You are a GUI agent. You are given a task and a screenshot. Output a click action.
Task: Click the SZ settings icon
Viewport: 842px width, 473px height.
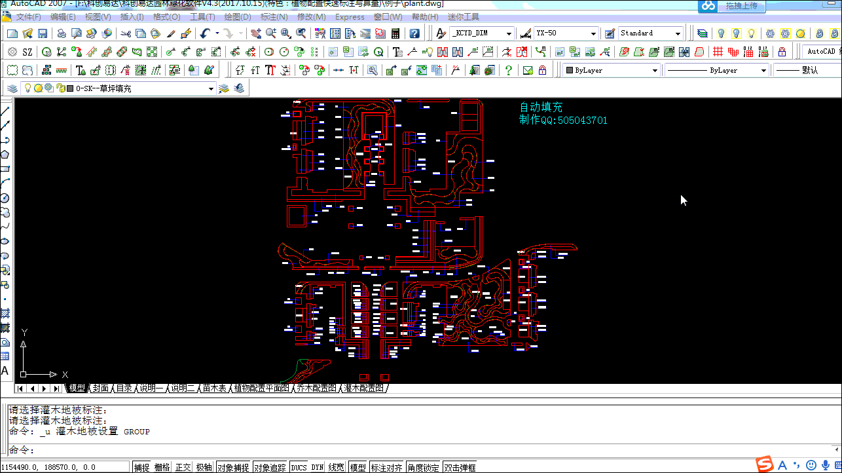(x=27, y=52)
